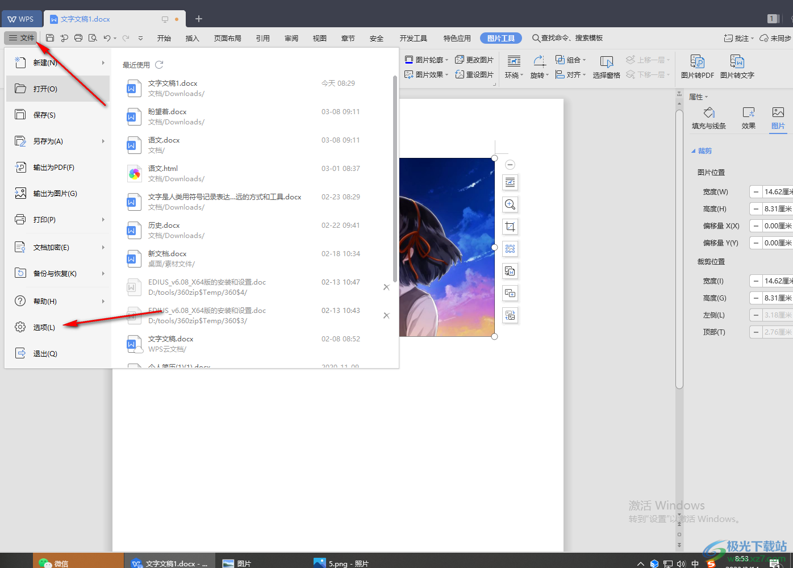Viewport: 793px width, 568px height.
Task: Open recent file 语文.docx
Action: 253,145
